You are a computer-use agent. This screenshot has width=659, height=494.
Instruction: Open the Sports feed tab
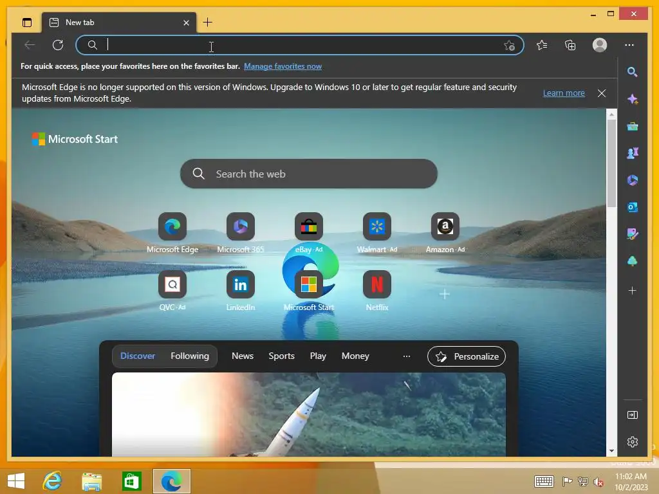tap(282, 356)
